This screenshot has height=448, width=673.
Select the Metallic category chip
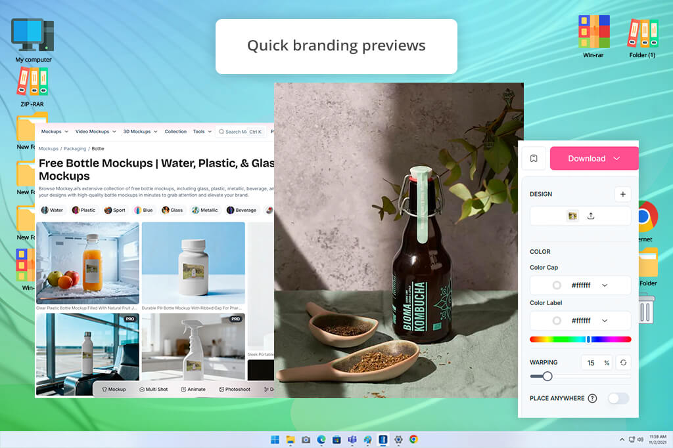click(x=205, y=211)
